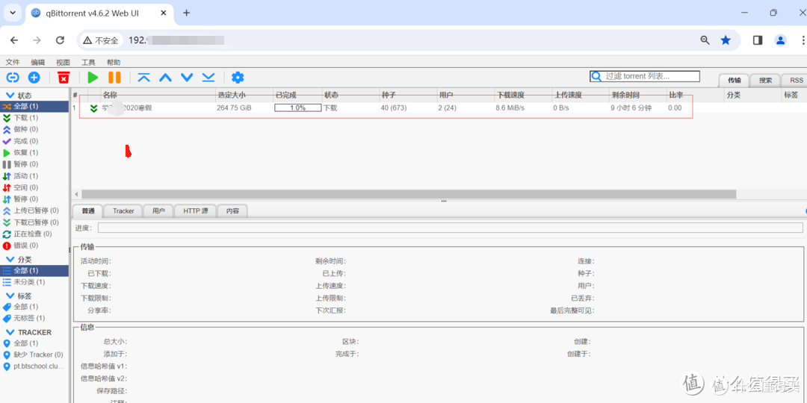Open the HTTP 源 details tab
The height and width of the screenshot is (403, 807).
coord(196,210)
